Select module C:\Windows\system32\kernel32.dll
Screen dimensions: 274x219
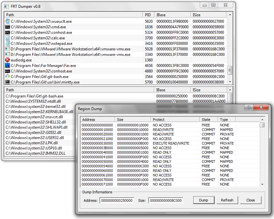pos(36,107)
